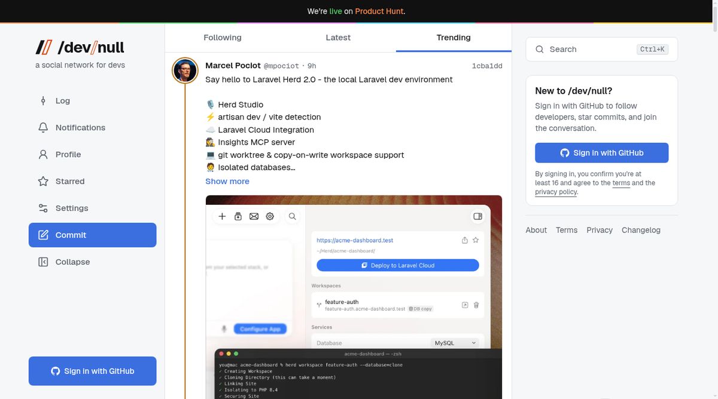Click the Log commit icon
The image size is (718, 399).
[x=43, y=101]
